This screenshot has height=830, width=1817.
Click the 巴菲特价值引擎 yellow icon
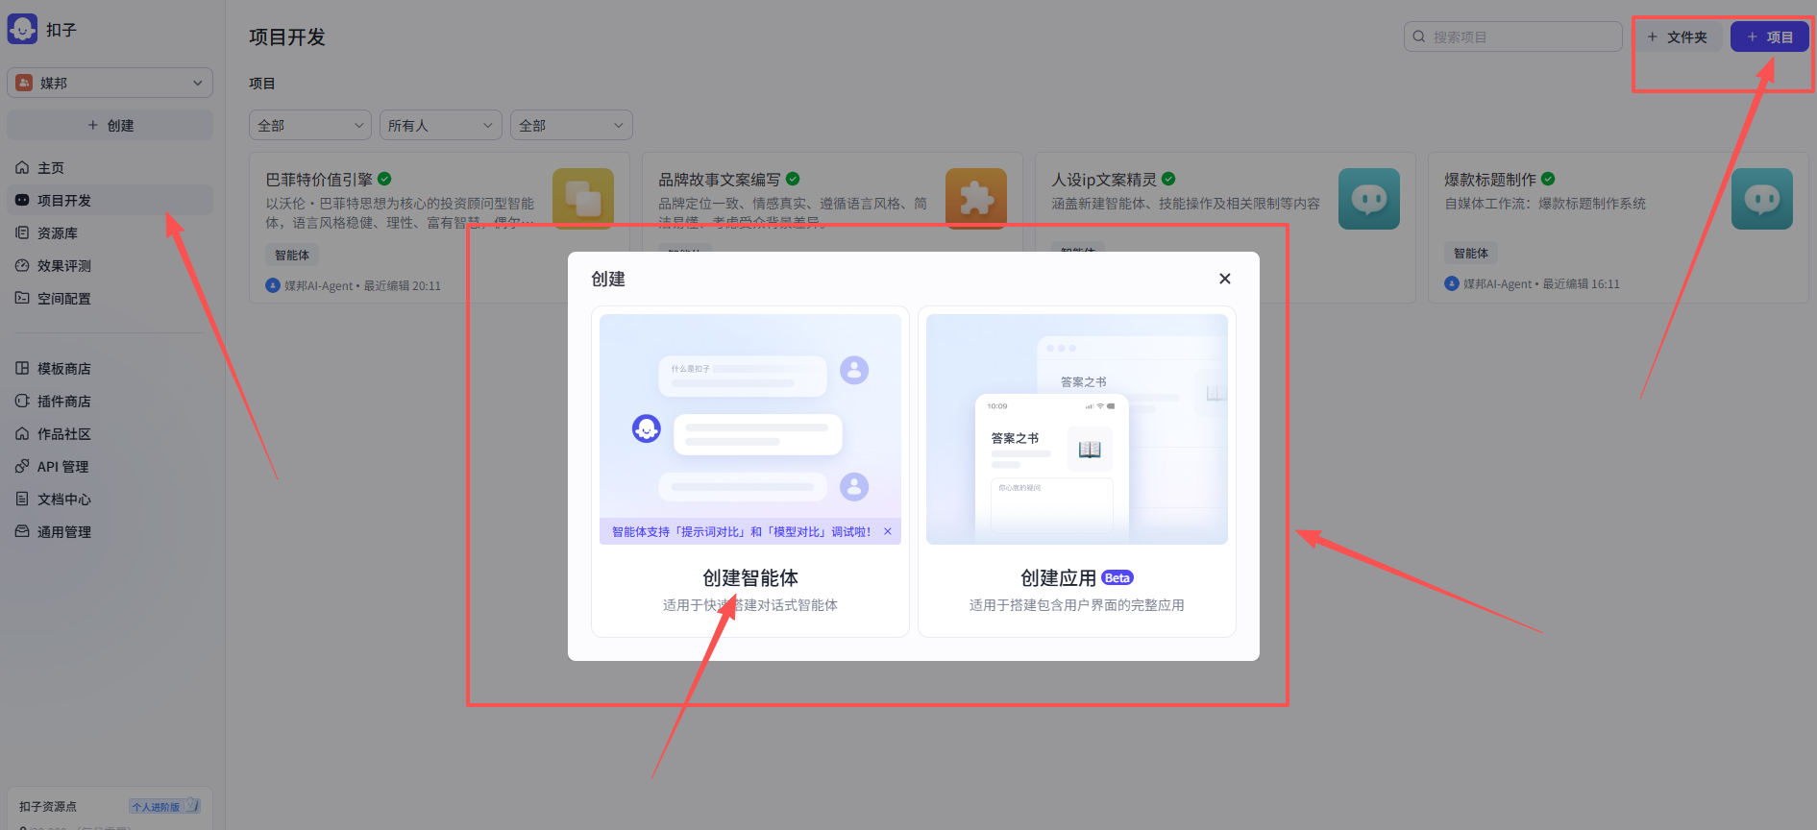click(x=583, y=197)
